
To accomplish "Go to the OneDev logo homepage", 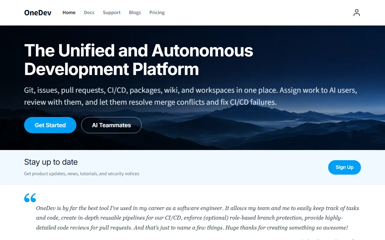I will 38,13.
